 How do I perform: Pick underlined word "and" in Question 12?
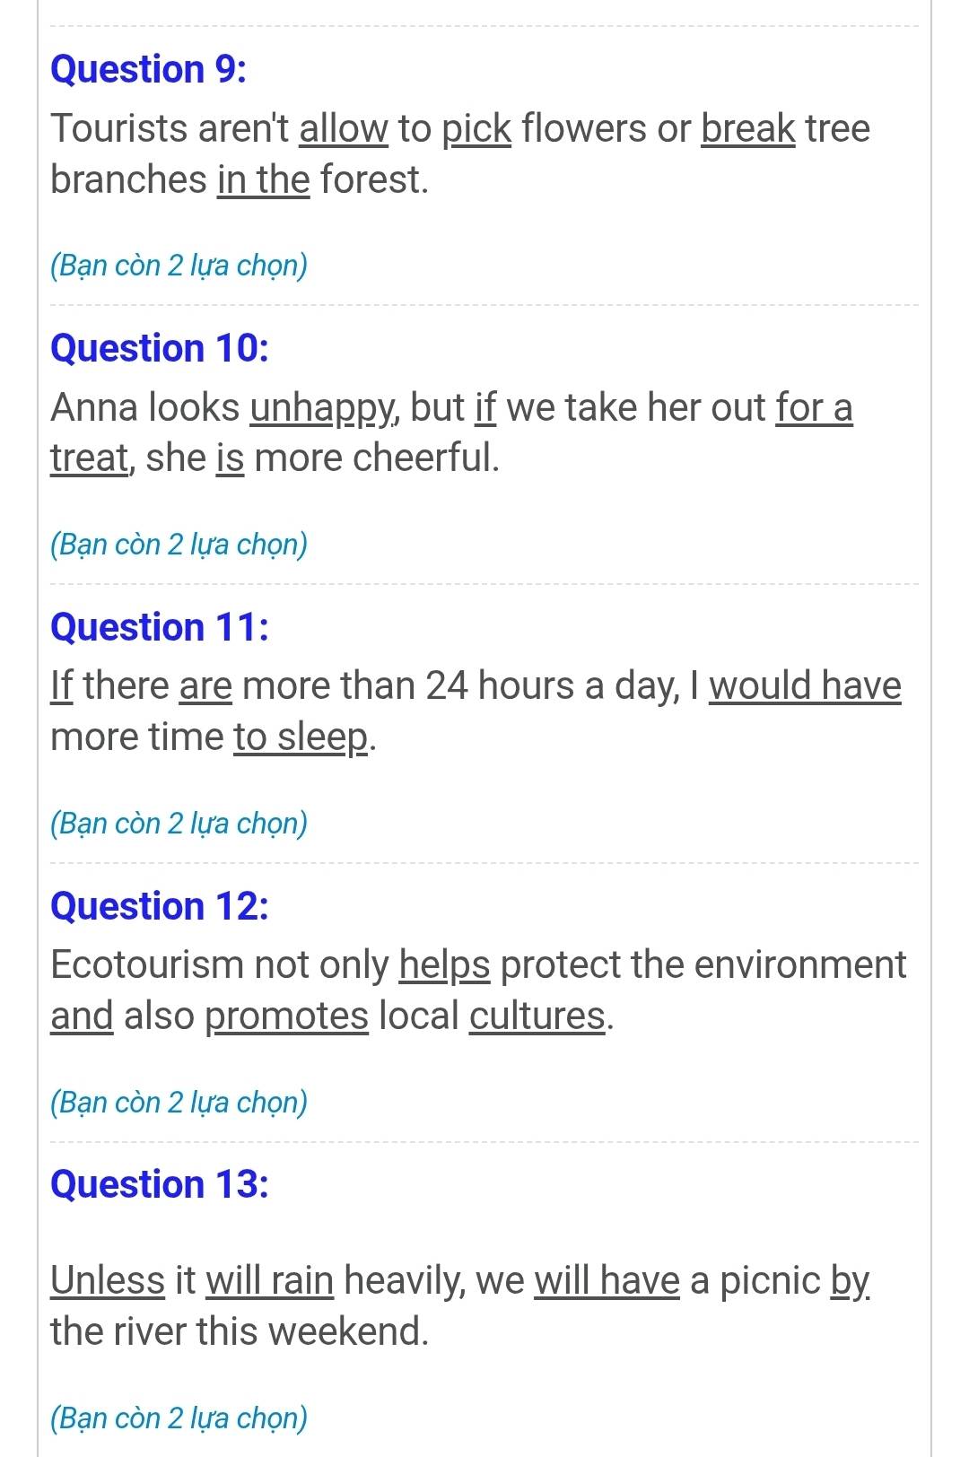tap(82, 1016)
